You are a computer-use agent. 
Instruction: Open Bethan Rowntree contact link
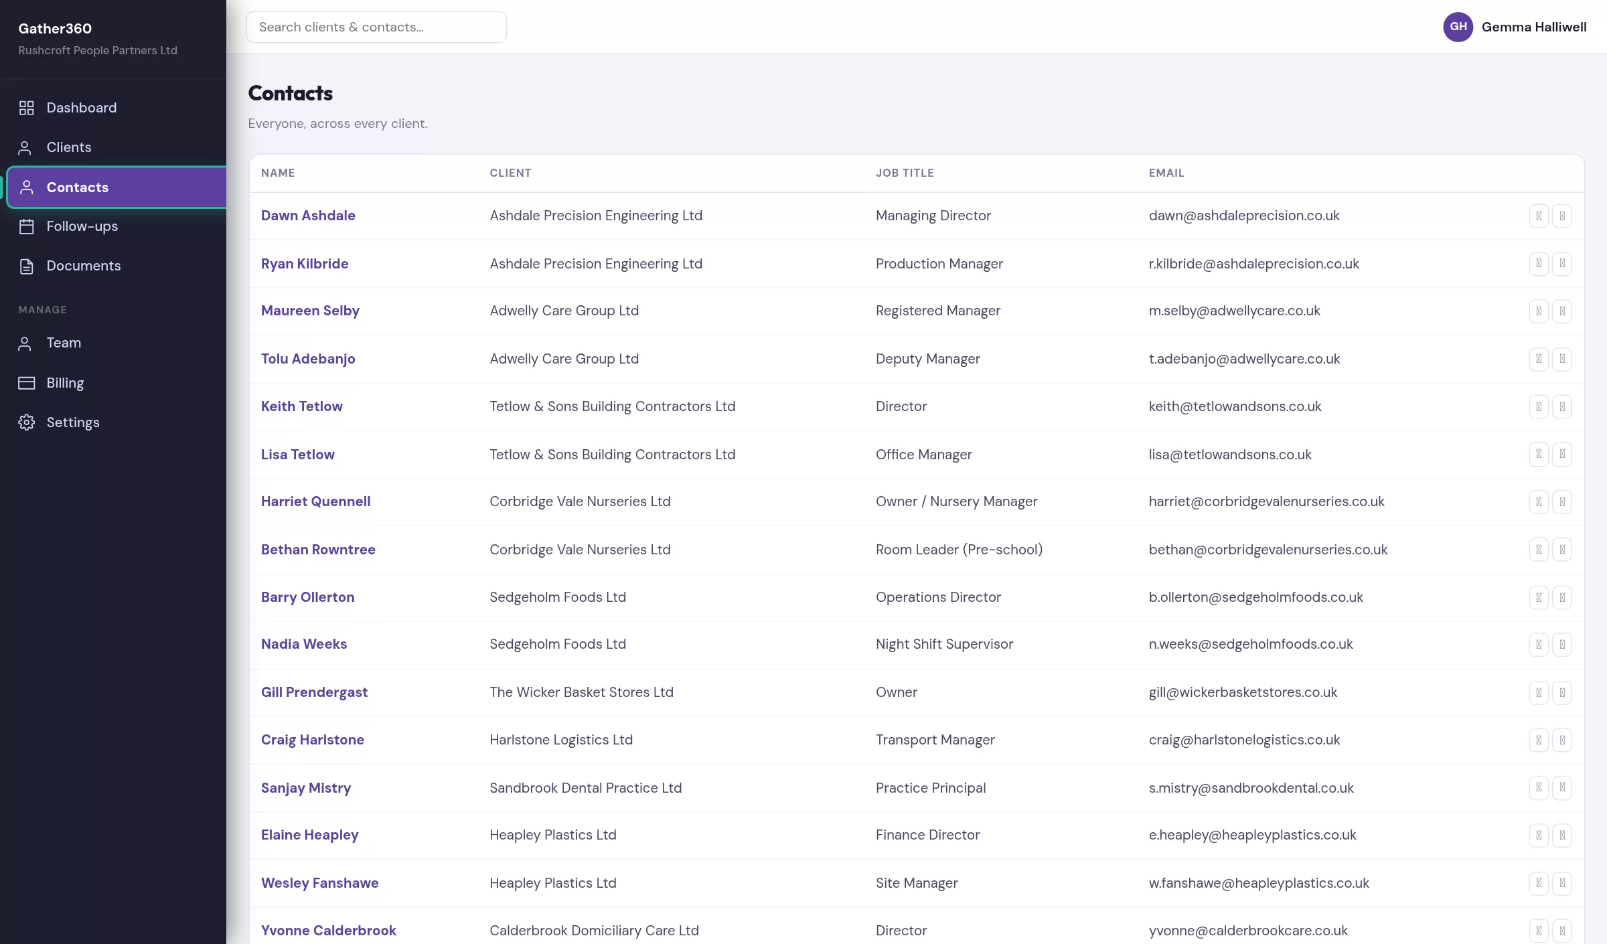pyautogui.click(x=318, y=550)
